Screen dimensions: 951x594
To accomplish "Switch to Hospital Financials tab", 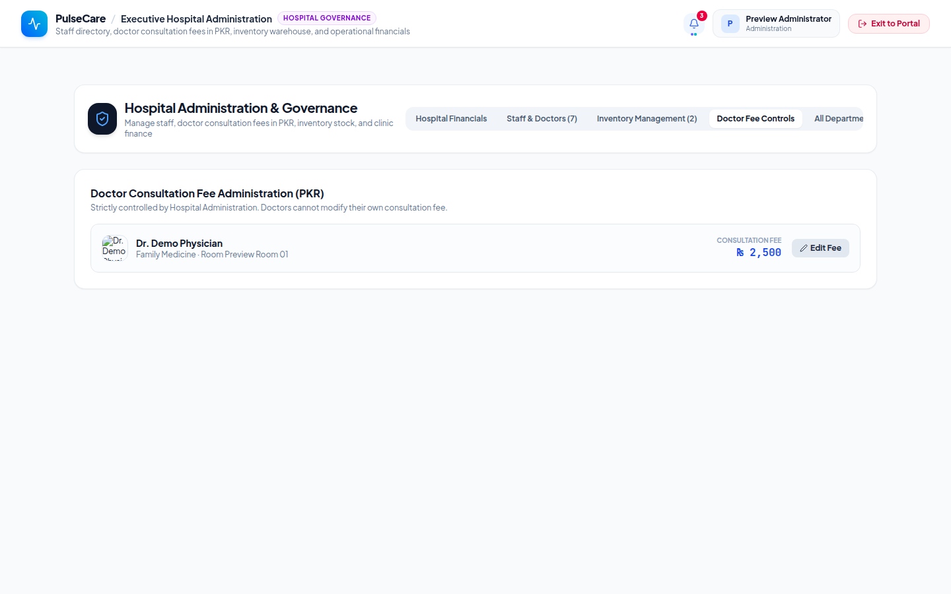I will click(451, 119).
